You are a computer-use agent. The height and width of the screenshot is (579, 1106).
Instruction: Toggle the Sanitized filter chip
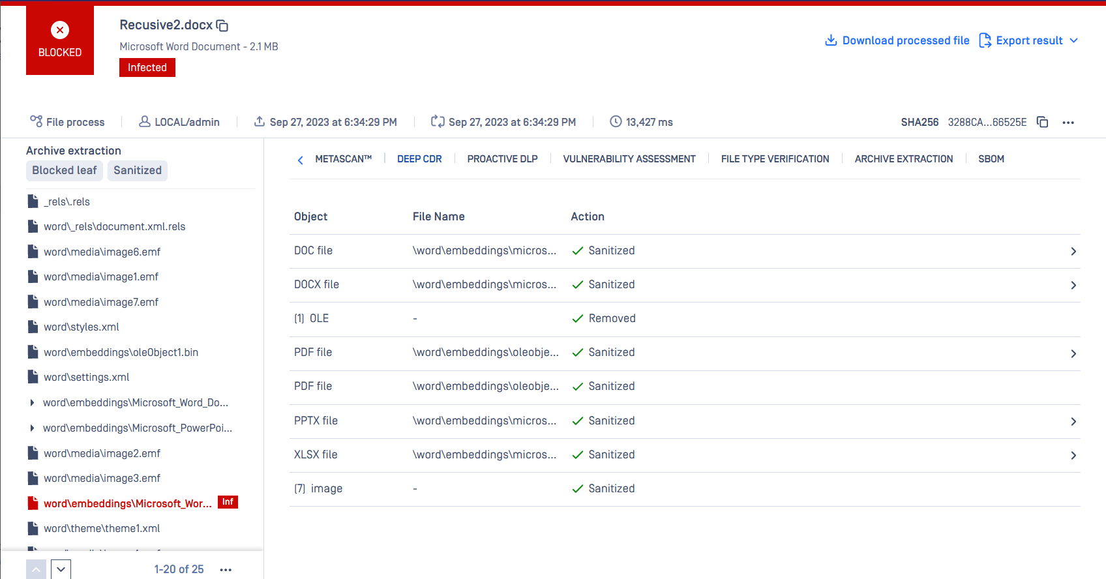138,170
